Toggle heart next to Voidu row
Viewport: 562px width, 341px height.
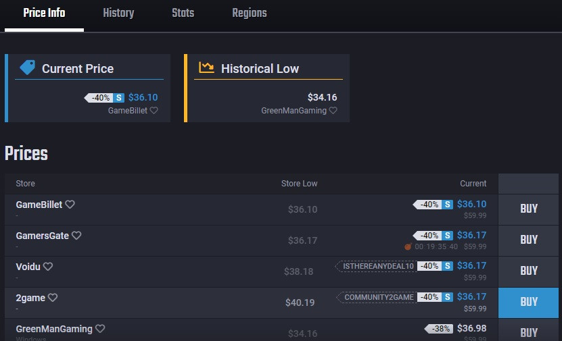[x=48, y=267]
